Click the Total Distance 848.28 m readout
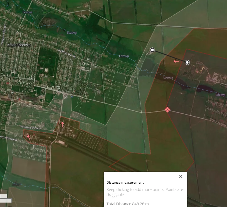Viewport: 227px width, 207px height. (x=127, y=204)
